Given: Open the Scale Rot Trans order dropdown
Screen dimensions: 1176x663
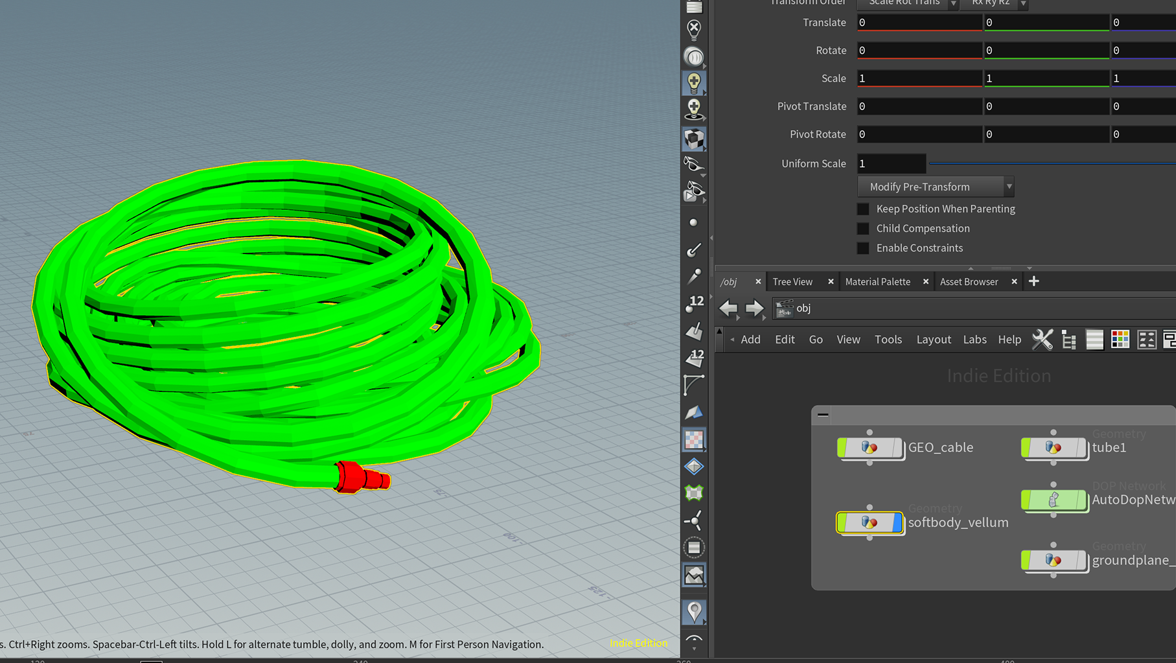Looking at the screenshot, I should coord(908,3).
